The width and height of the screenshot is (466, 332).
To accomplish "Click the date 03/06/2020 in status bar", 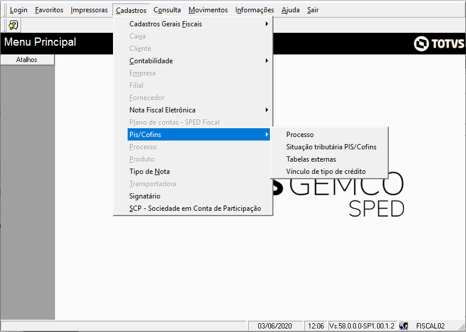I will click(275, 326).
